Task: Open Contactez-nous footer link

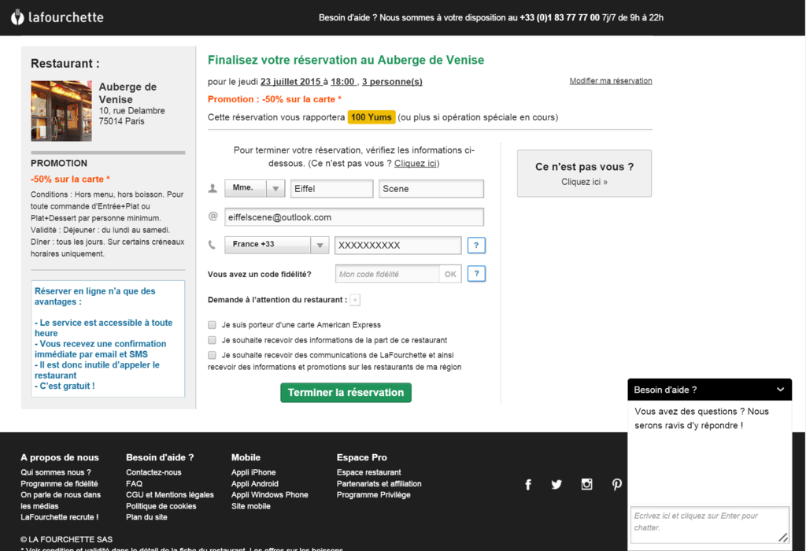Action: tap(153, 472)
